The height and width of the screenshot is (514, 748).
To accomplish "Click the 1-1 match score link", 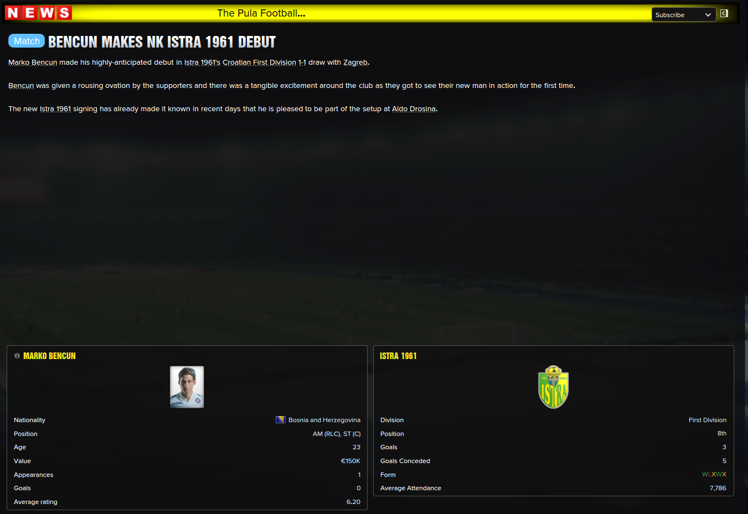I will 302,63.
